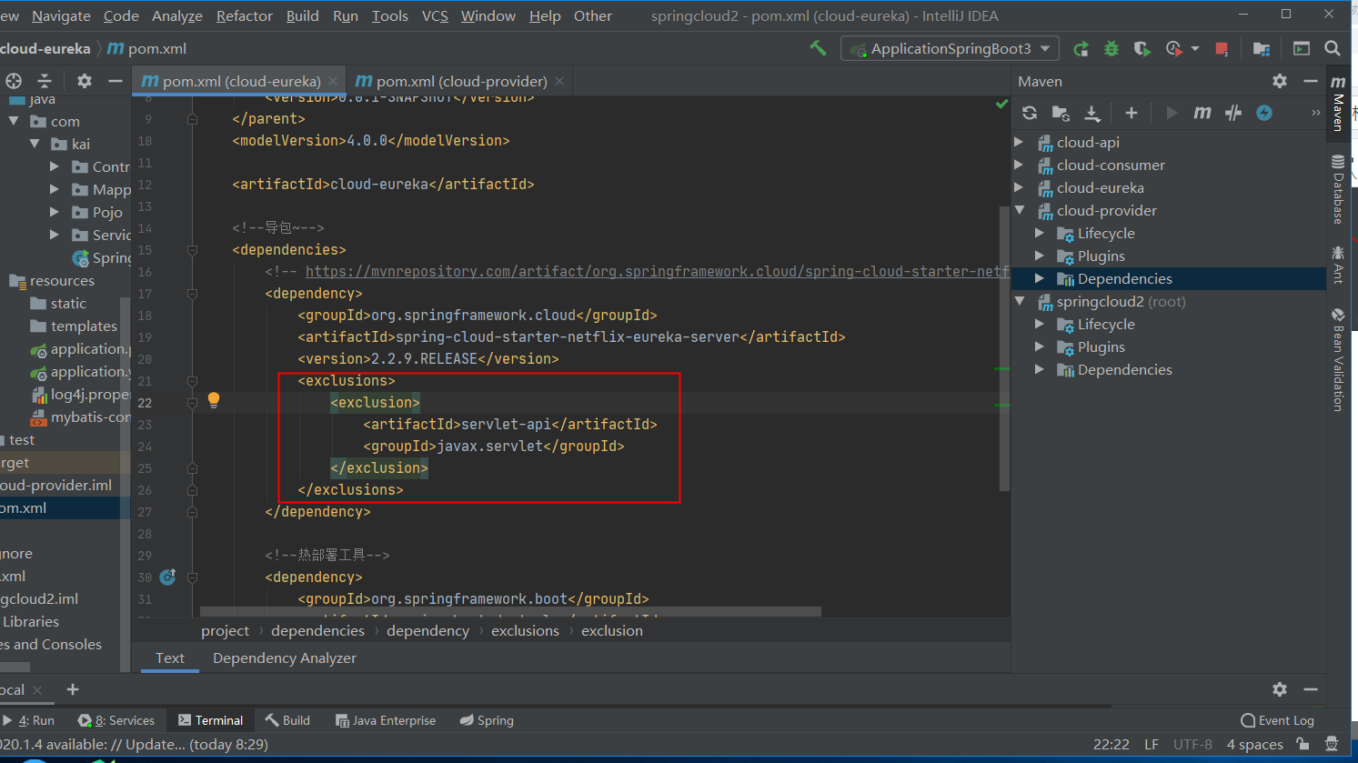
Task: Open the Java Enterprise tool window
Action: click(386, 720)
